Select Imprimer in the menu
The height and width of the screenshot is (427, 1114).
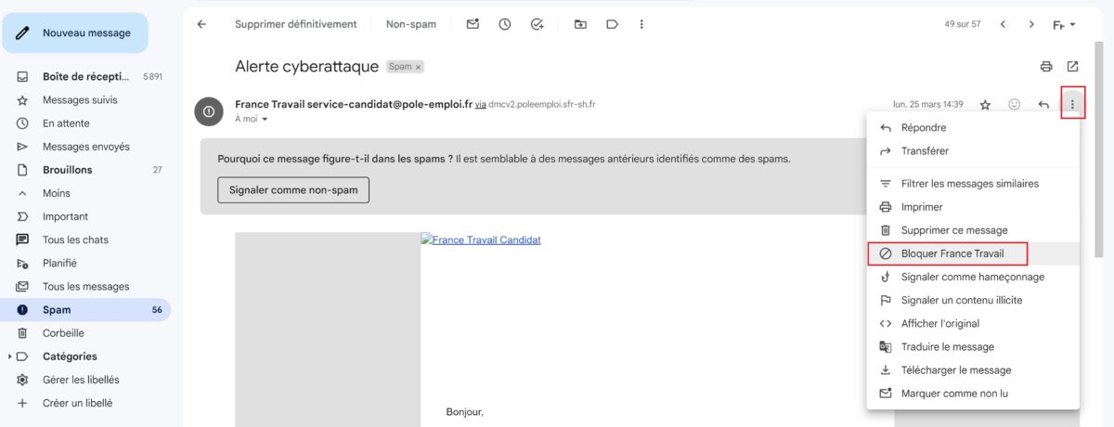[x=973, y=207]
